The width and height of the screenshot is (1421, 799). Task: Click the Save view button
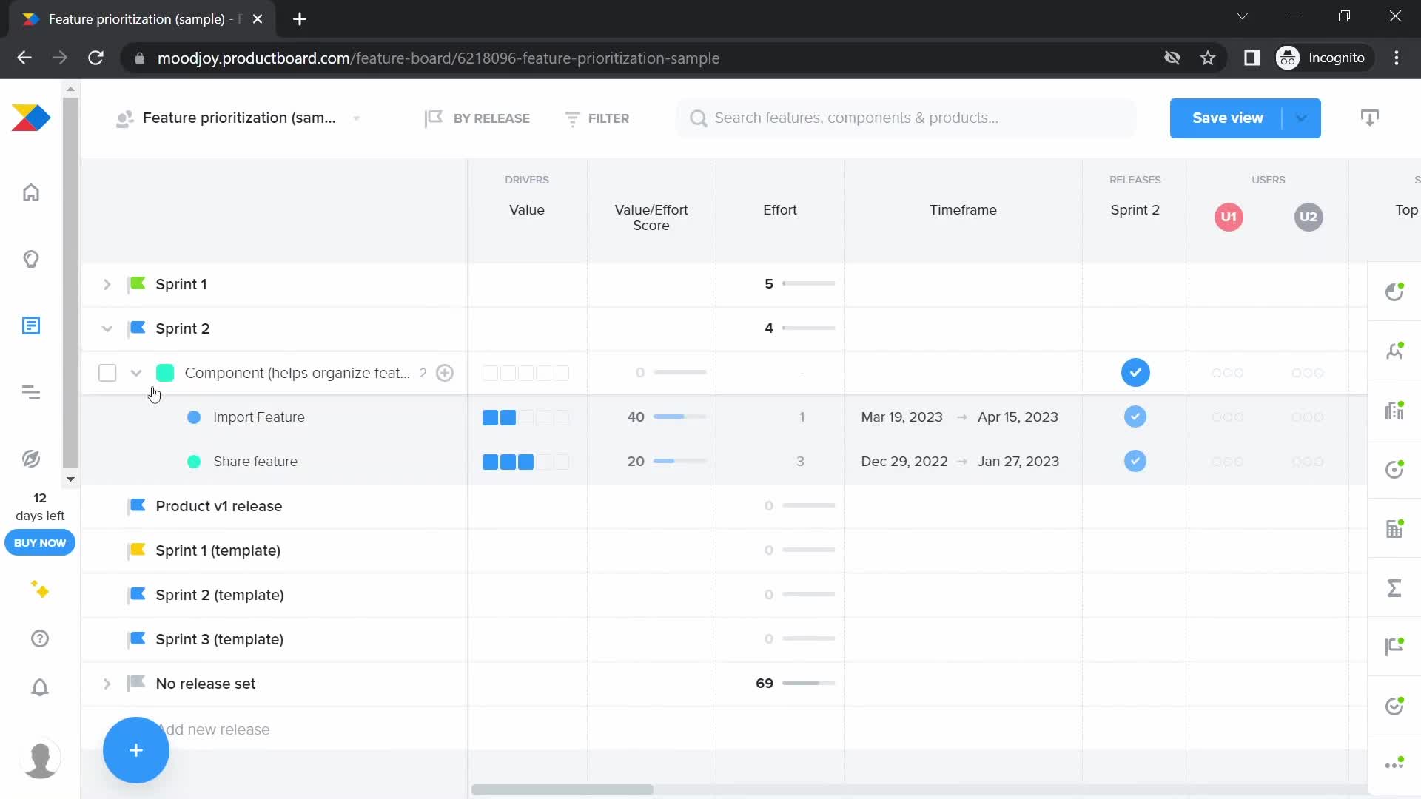(1227, 118)
